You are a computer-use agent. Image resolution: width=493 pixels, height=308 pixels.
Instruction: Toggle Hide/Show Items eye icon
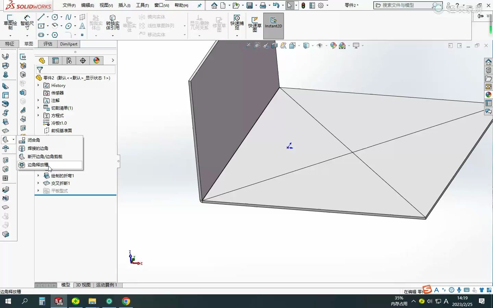(320, 45)
